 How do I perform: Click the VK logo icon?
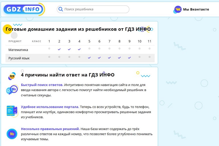pos(178,9)
